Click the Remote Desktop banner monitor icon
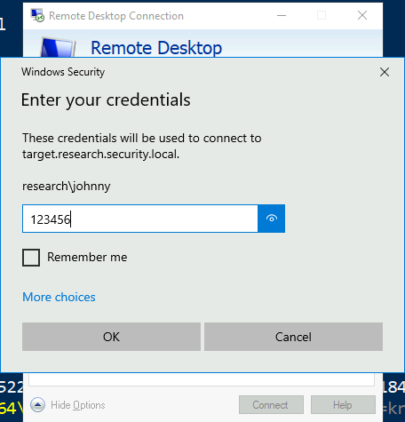 point(58,47)
